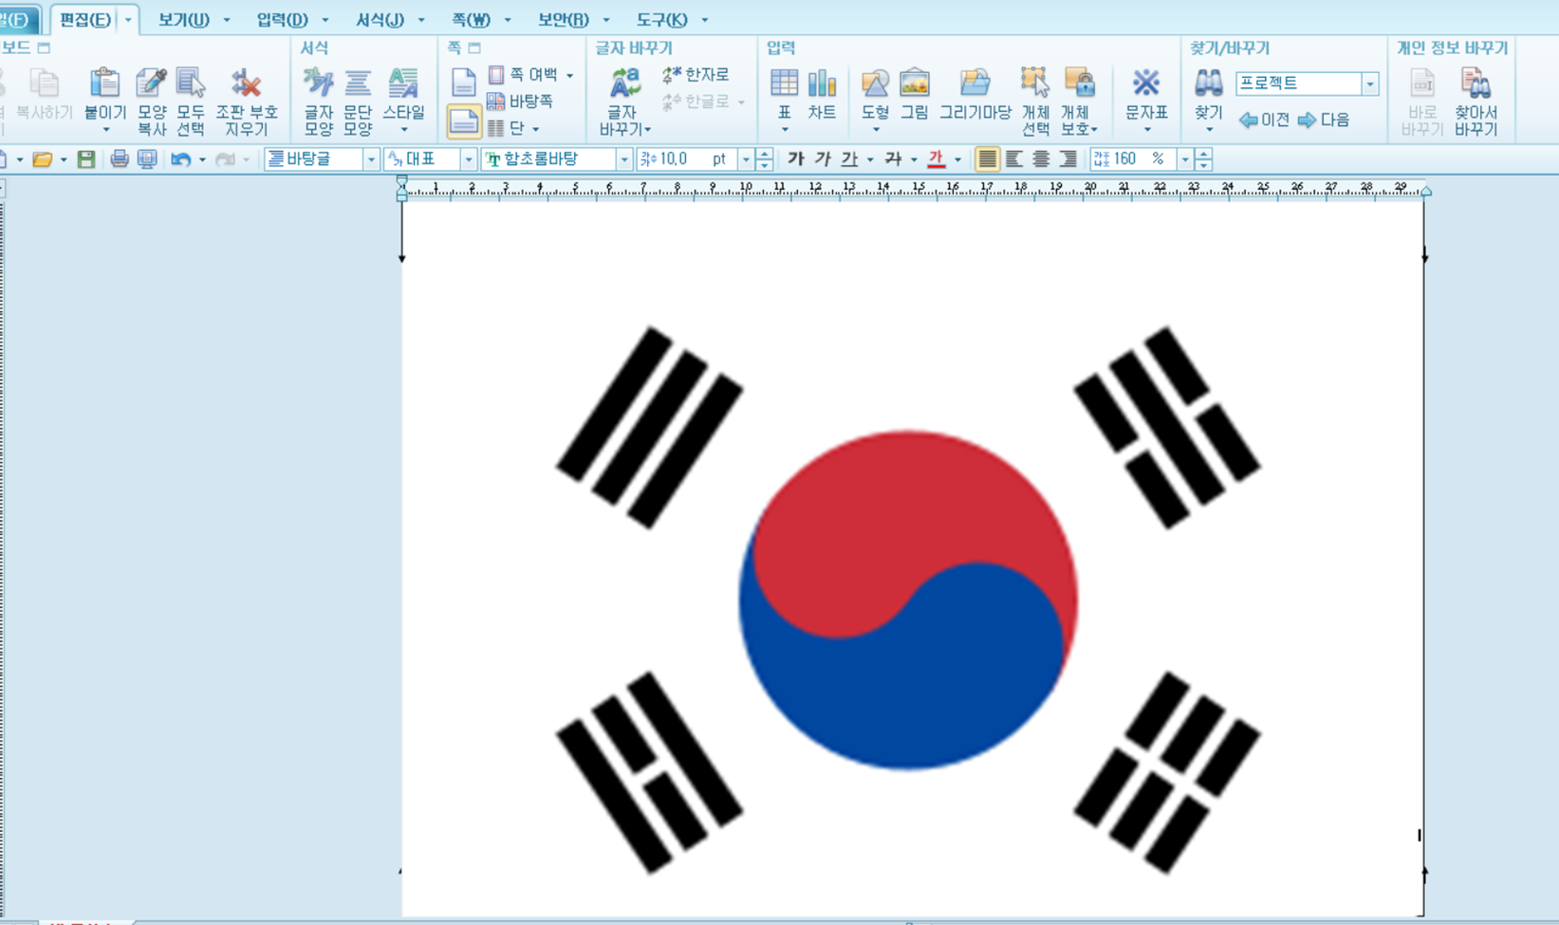Insert a chart with 차트 icon
Viewport: 1559px width, 925px height.
pos(822,83)
